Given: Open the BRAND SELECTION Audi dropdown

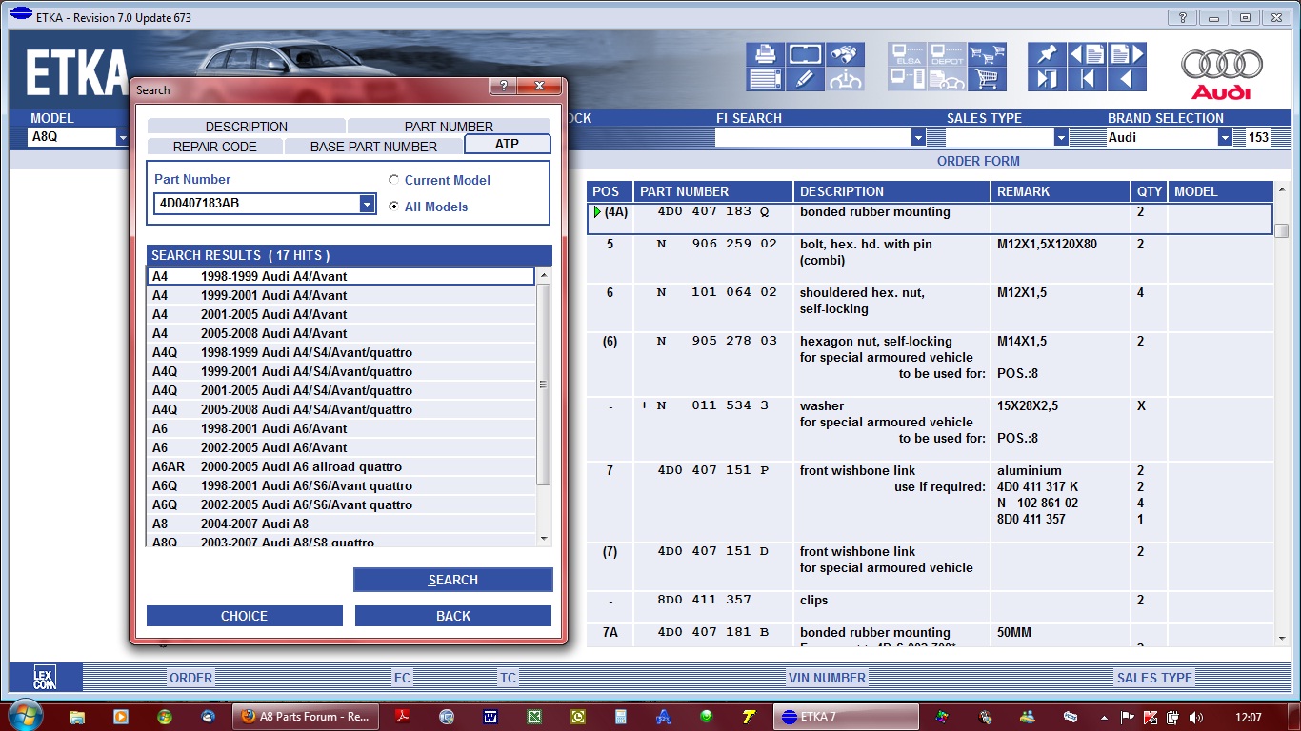Looking at the screenshot, I should [x=1226, y=138].
